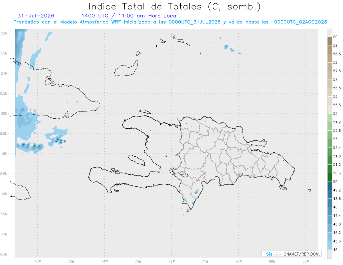Click the '0000UTC_31JUL2026' initialization time text
Viewport: 343px width, 265px height.
pyautogui.click(x=195, y=22)
